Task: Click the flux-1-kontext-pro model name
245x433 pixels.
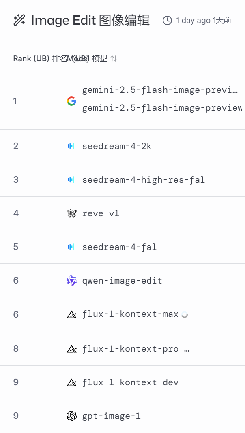Action: coord(130,348)
